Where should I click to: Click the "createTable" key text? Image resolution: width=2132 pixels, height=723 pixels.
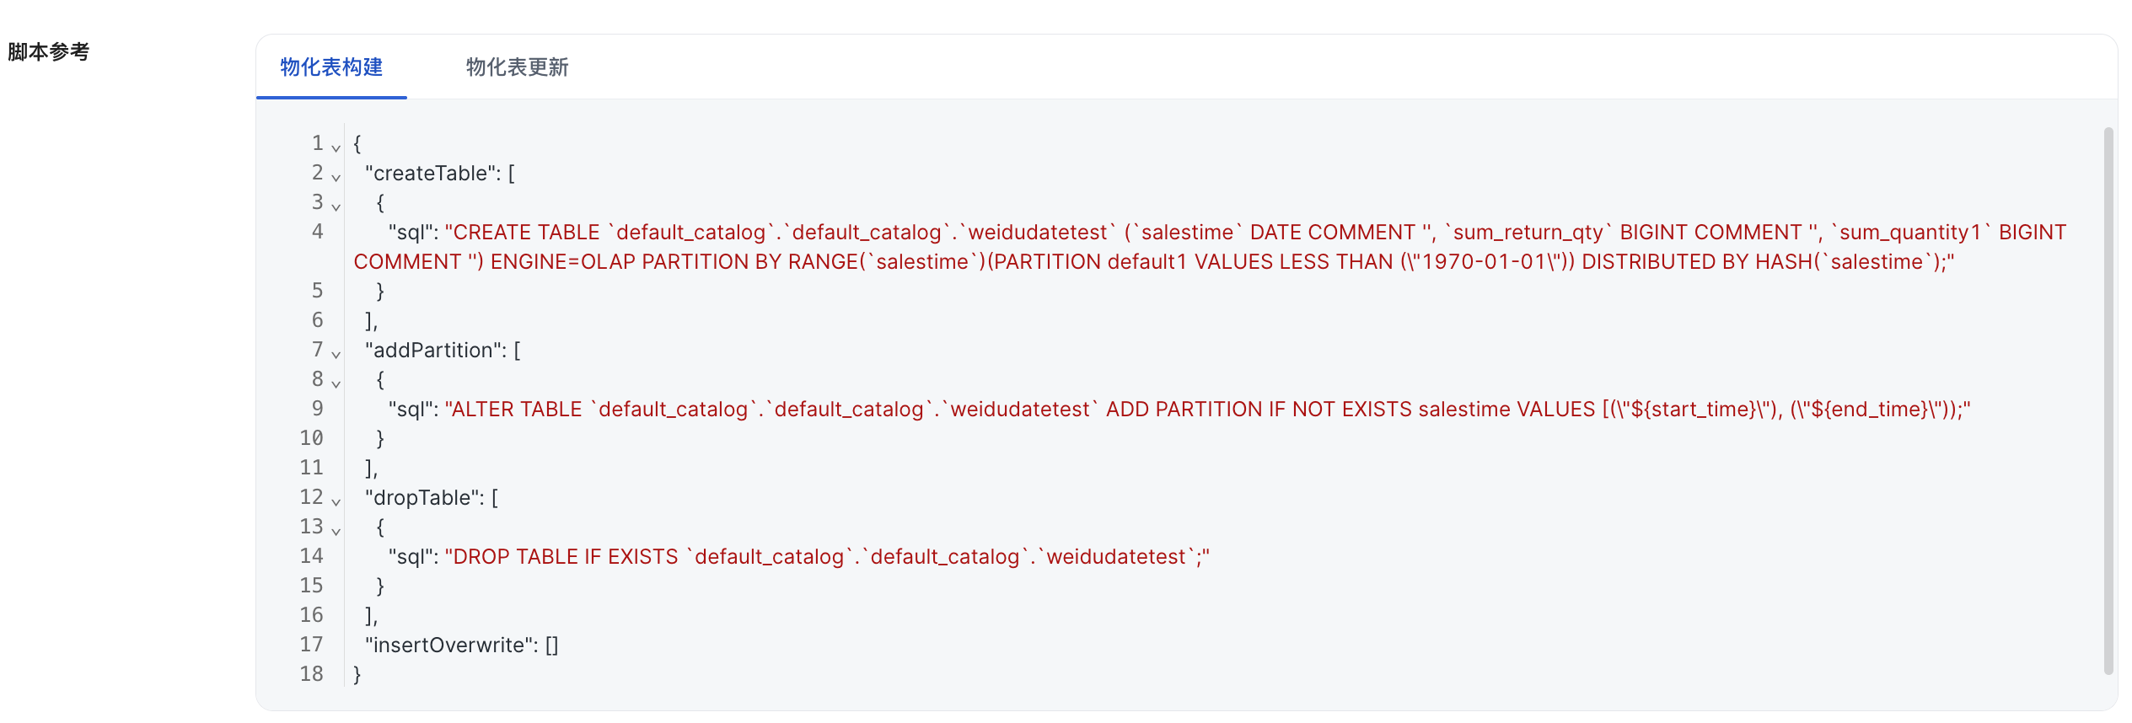tap(431, 174)
